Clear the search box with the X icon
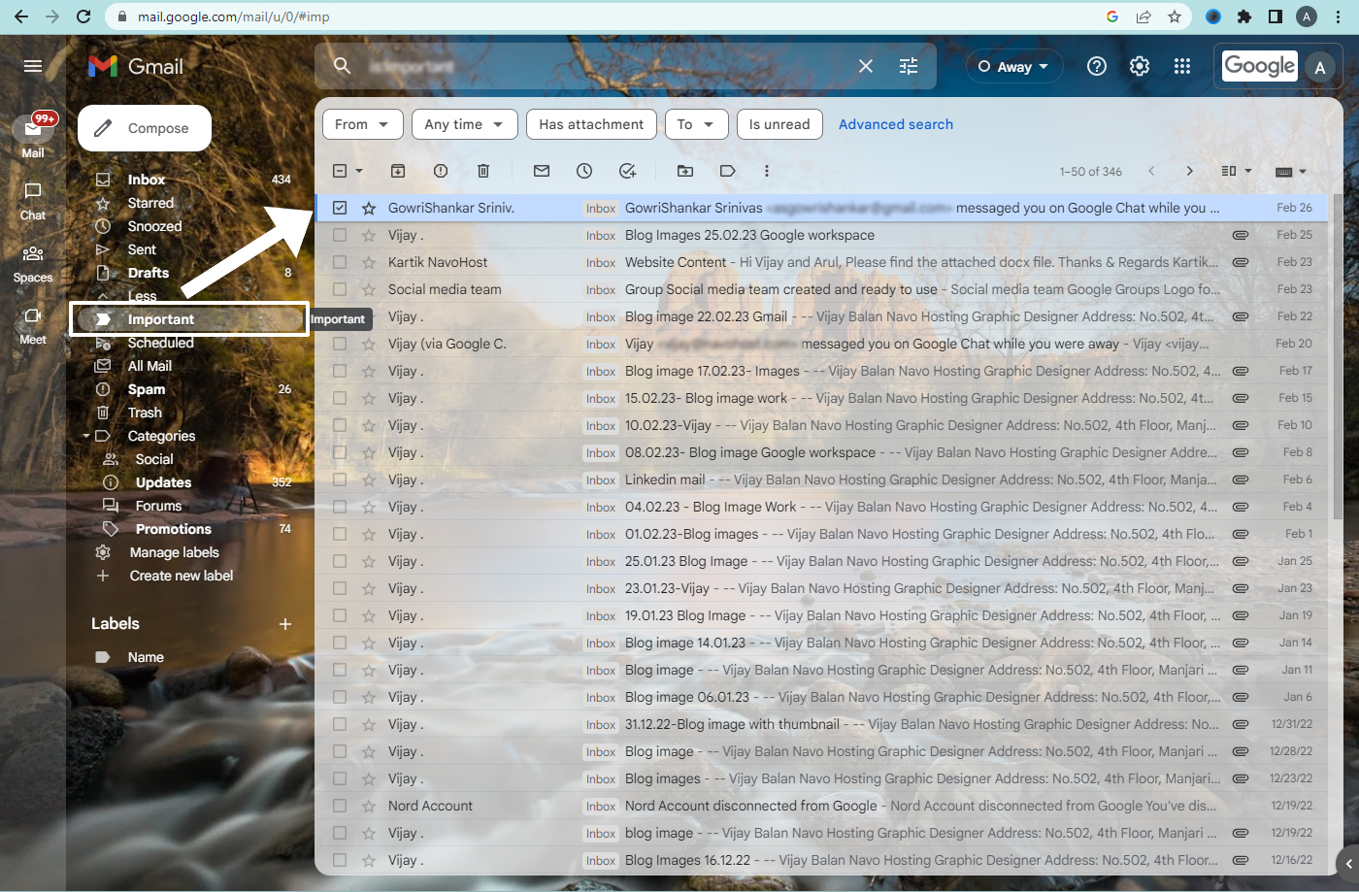The height and width of the screenshot is (892, 1359). click(866, 66)
